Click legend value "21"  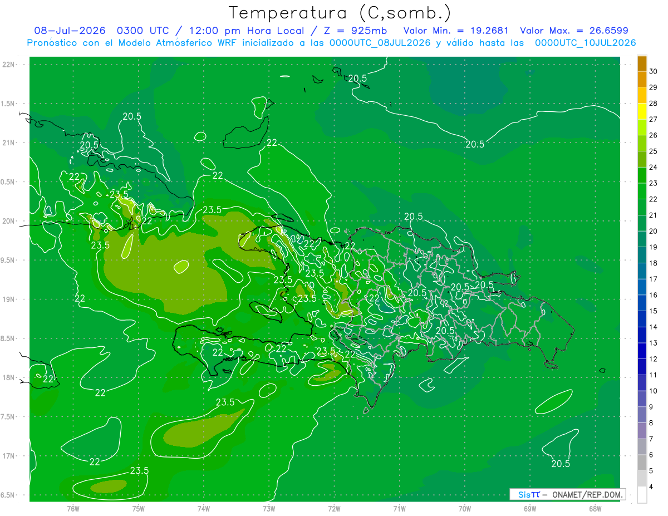tap(654, 215)
